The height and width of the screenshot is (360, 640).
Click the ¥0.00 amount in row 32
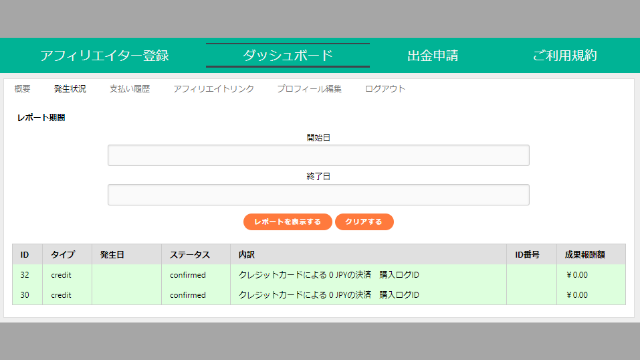577,275
